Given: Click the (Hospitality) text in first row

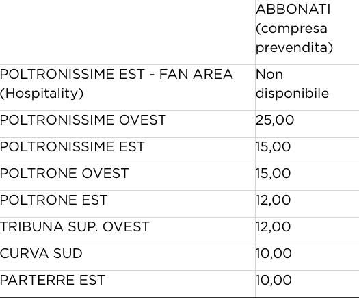Looking at the screenshot, I should point(42,94).
